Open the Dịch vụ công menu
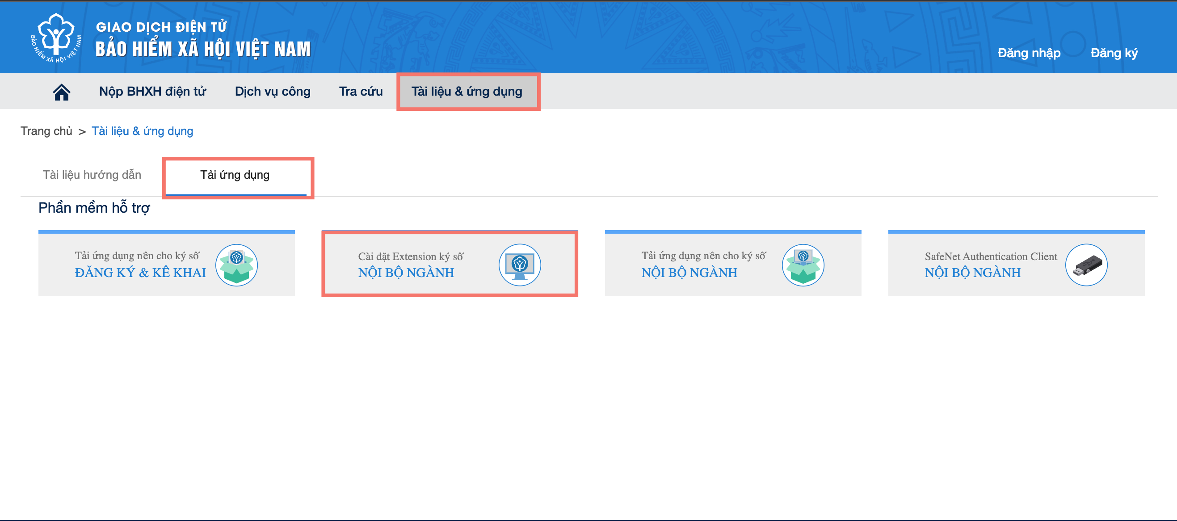Image resolution: width=1177 pixels, height=521 pixels. click(272, 91)
